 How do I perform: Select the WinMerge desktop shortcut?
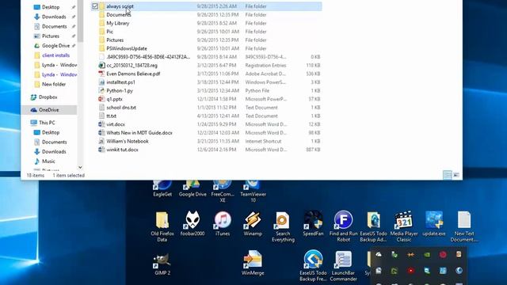coord(253,263)
